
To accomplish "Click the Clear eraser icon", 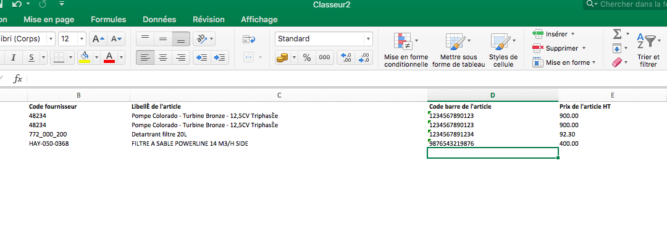I will point(617,62).
